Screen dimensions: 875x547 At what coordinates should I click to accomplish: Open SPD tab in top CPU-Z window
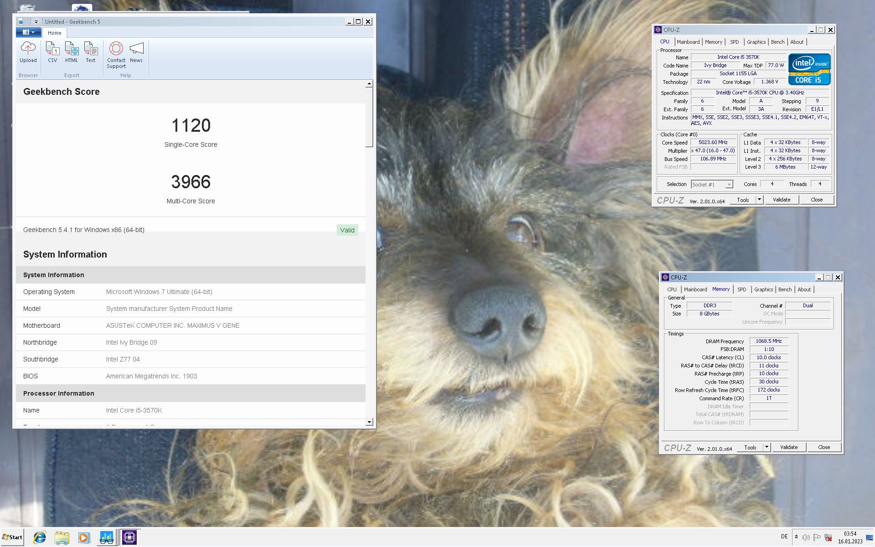tap(735, 42)
